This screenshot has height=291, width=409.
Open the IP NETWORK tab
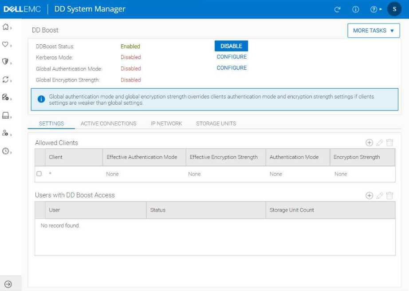click(x=166, y=124)
